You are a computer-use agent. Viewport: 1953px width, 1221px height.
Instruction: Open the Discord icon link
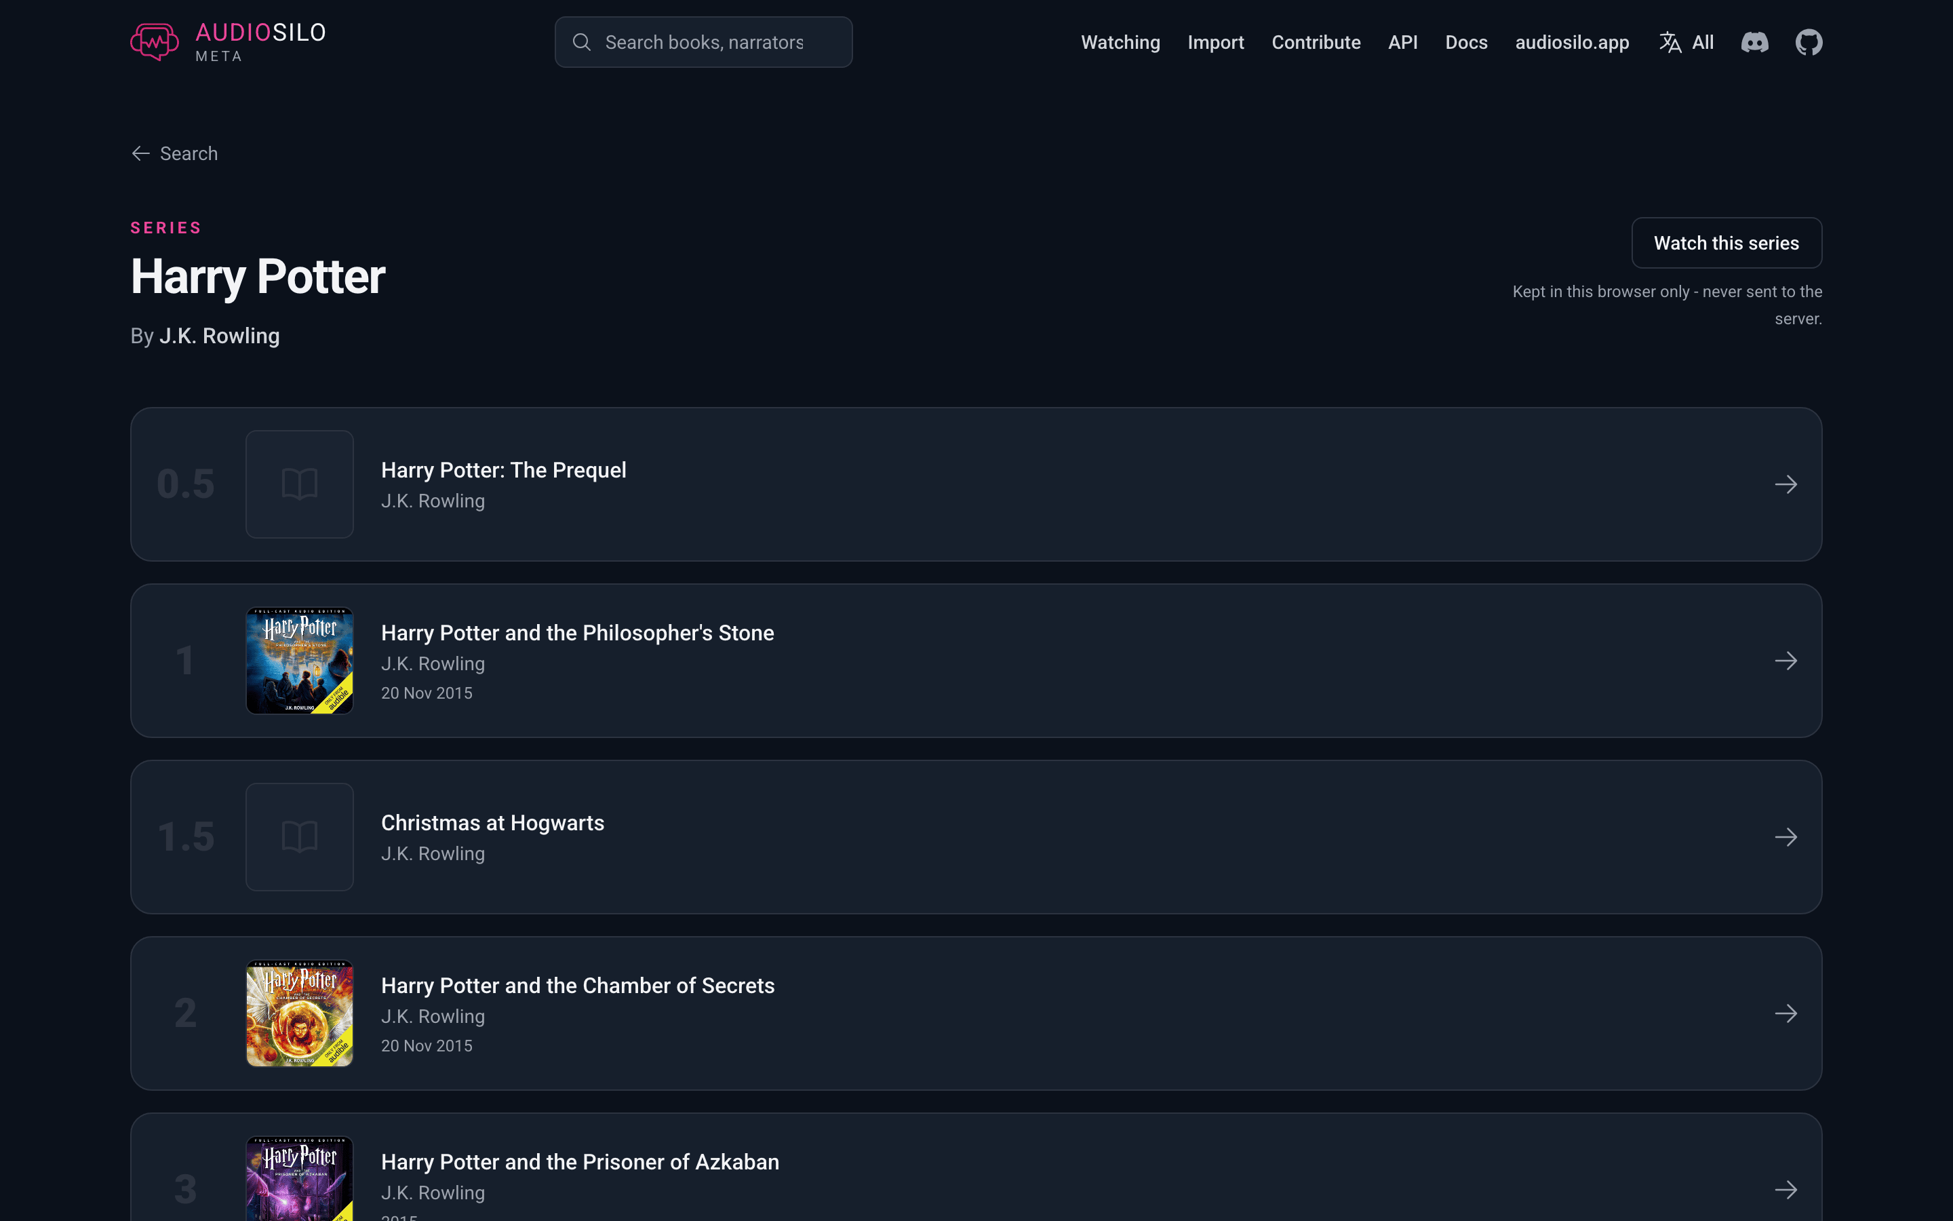[x=1754, y=42]
